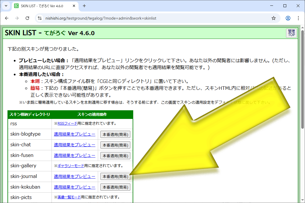Go back to the previous page

click(7, 18)
